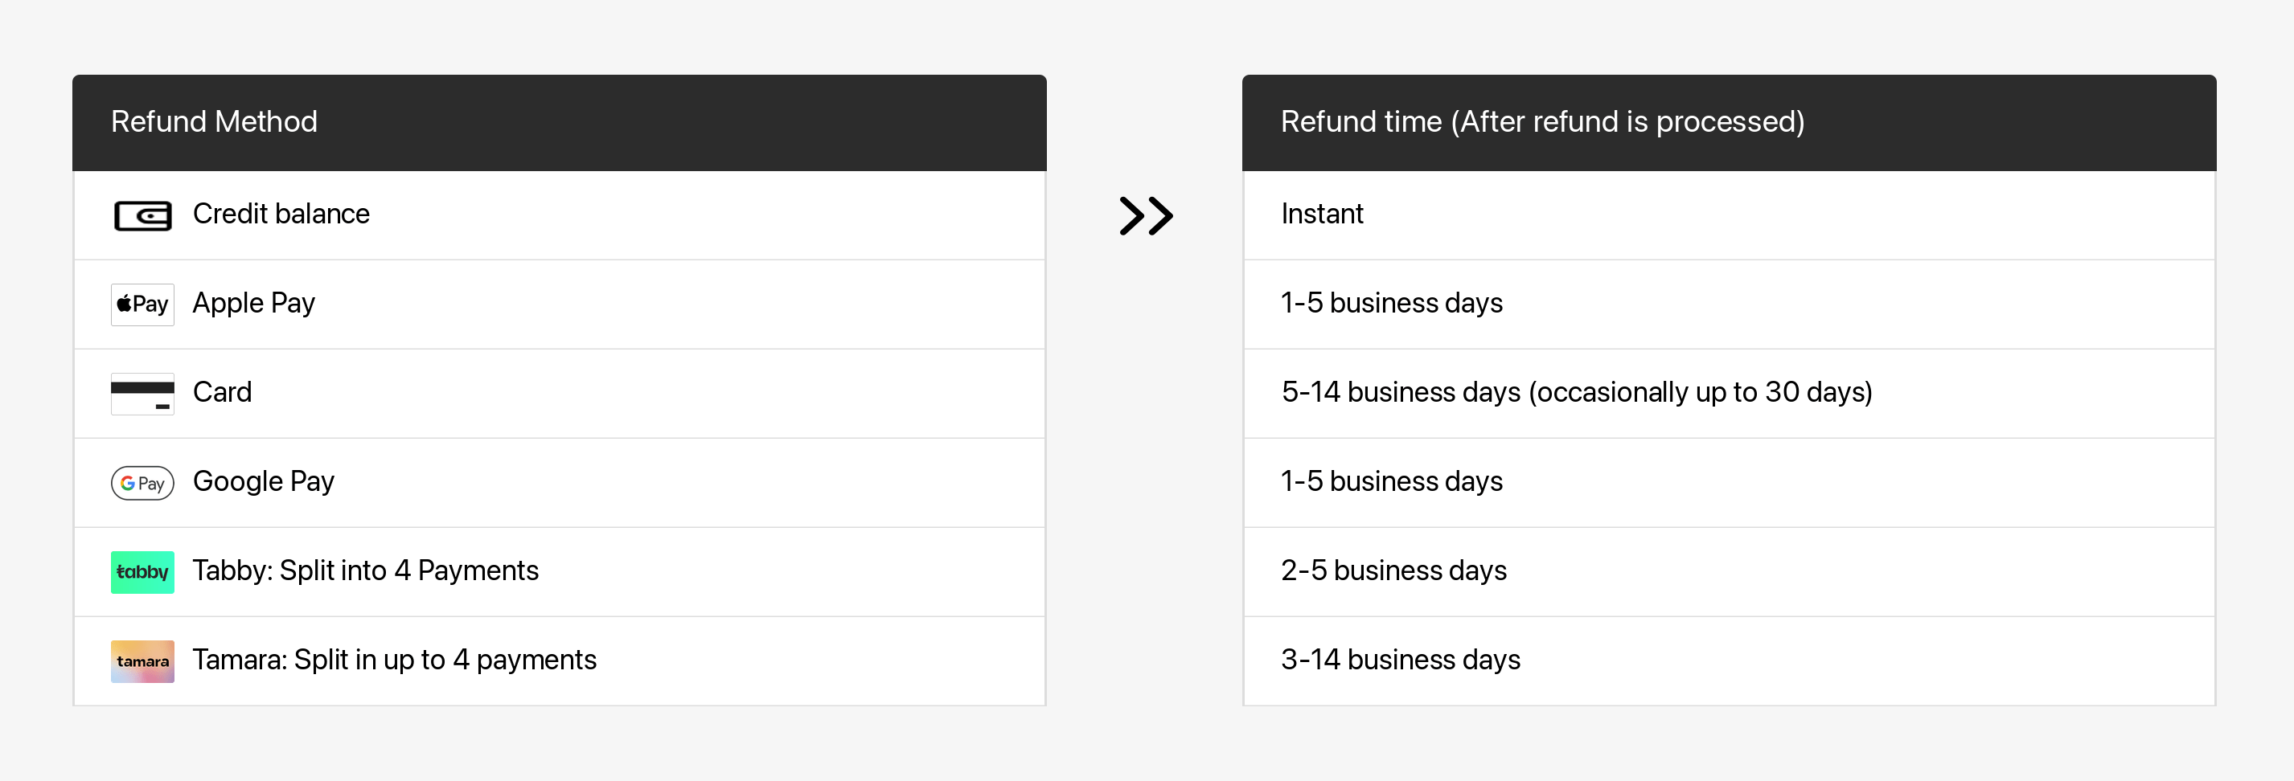Viewport: 2294px width, 781px height.
Task: Click Tamara: Split in up to 4 payments
Action: [x=395, y=659]
